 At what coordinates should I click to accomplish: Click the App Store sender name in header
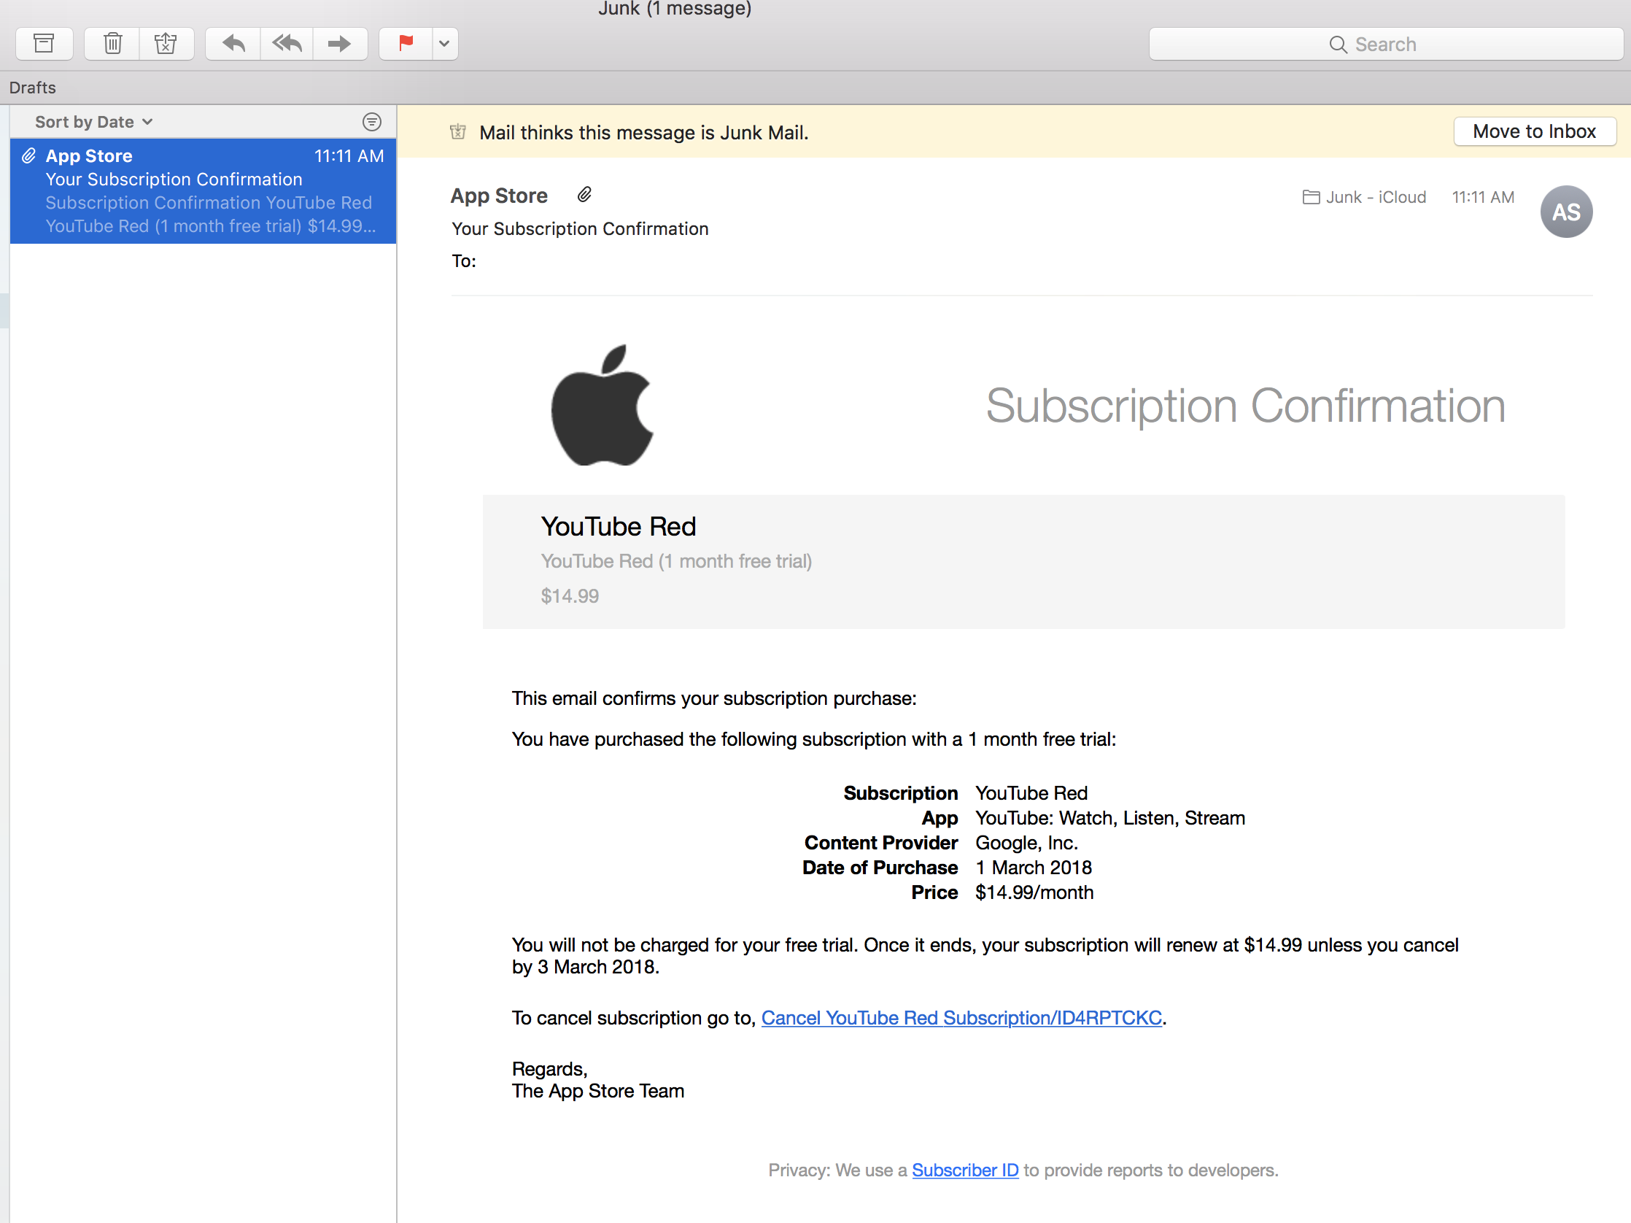click(499, 196)
